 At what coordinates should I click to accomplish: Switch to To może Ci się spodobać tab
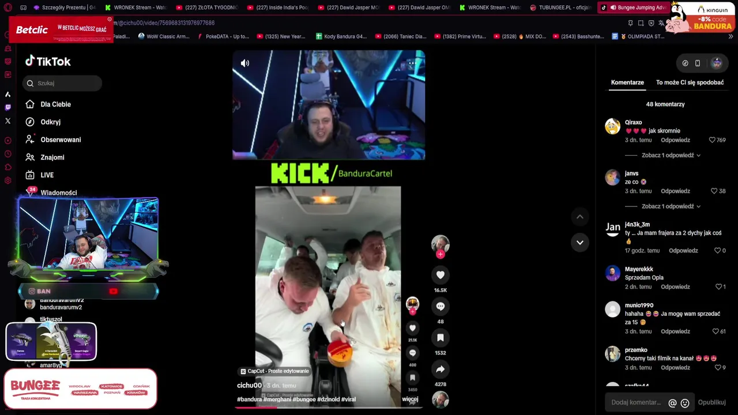[690, 82]
